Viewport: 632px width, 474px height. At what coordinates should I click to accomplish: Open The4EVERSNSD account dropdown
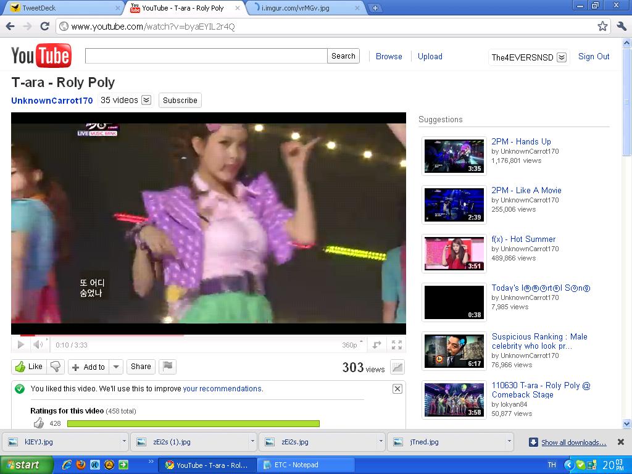coord(562,57)
